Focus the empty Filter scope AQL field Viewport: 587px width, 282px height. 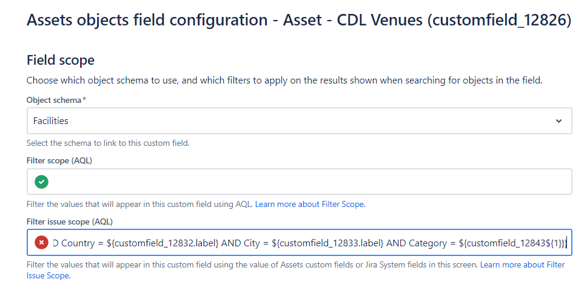click(299, 182)
